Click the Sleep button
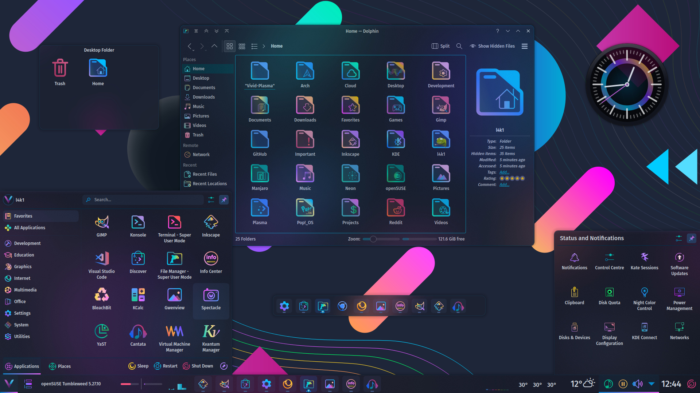This screenshot has height=393, width=700. (x=139, y=366)
